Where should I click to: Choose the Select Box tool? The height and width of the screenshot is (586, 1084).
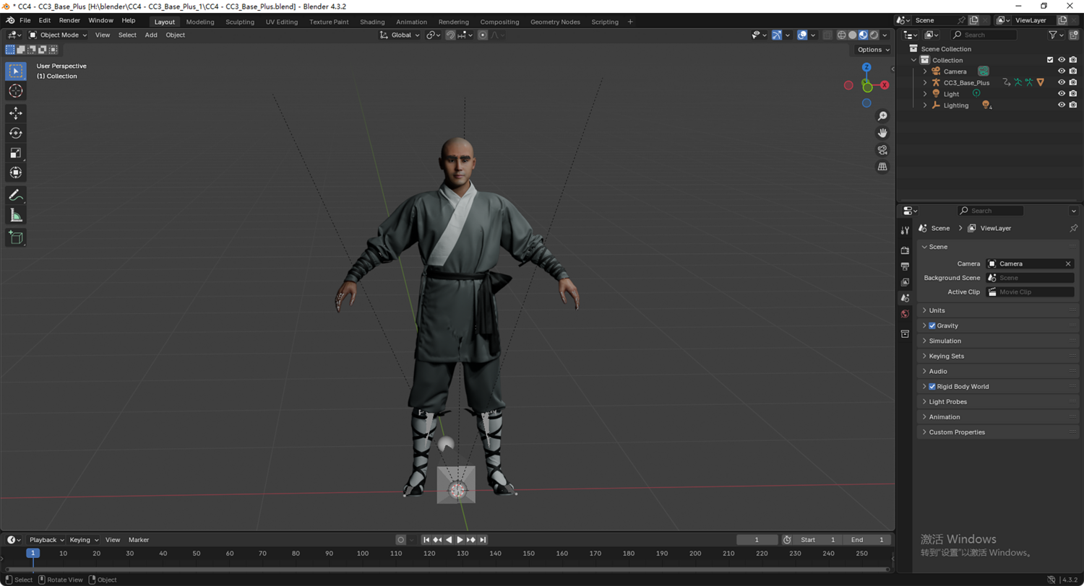click(x=16, y=71)
